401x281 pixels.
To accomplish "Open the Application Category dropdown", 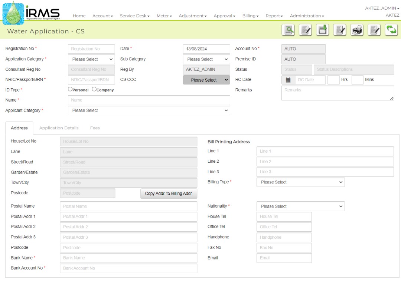I will (92, 59).
